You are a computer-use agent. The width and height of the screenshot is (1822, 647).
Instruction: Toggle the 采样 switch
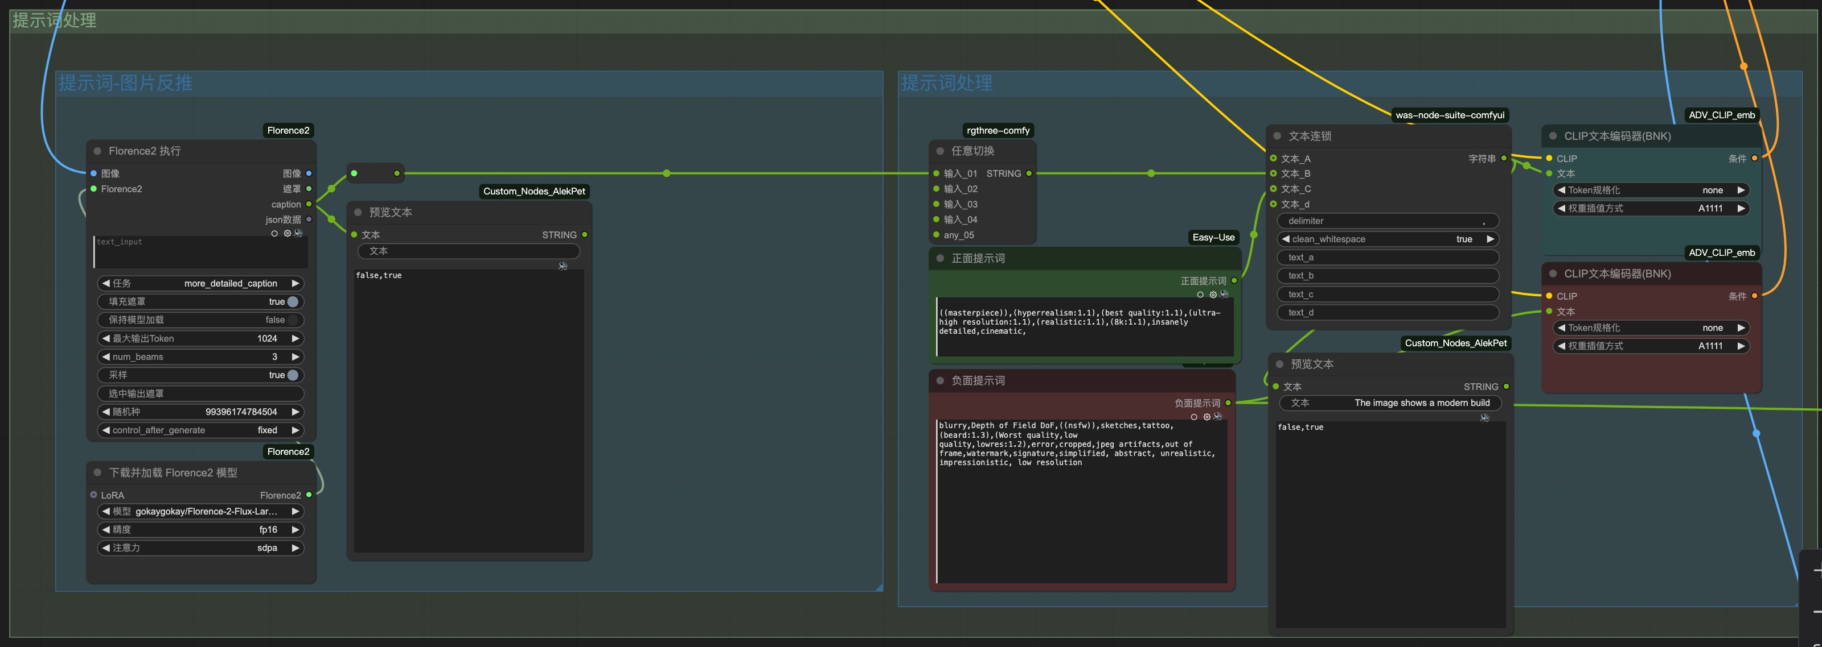(293, 375)
